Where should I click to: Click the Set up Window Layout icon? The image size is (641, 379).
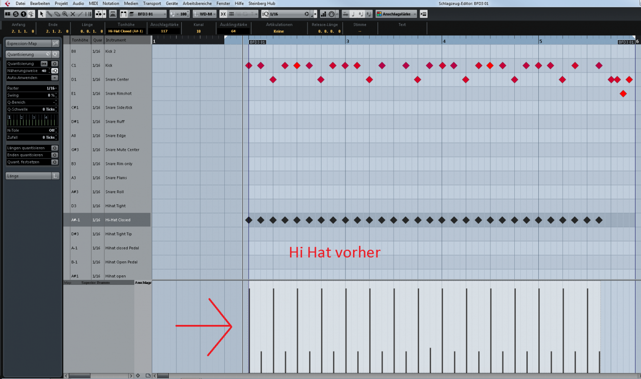tap(8, 14)
